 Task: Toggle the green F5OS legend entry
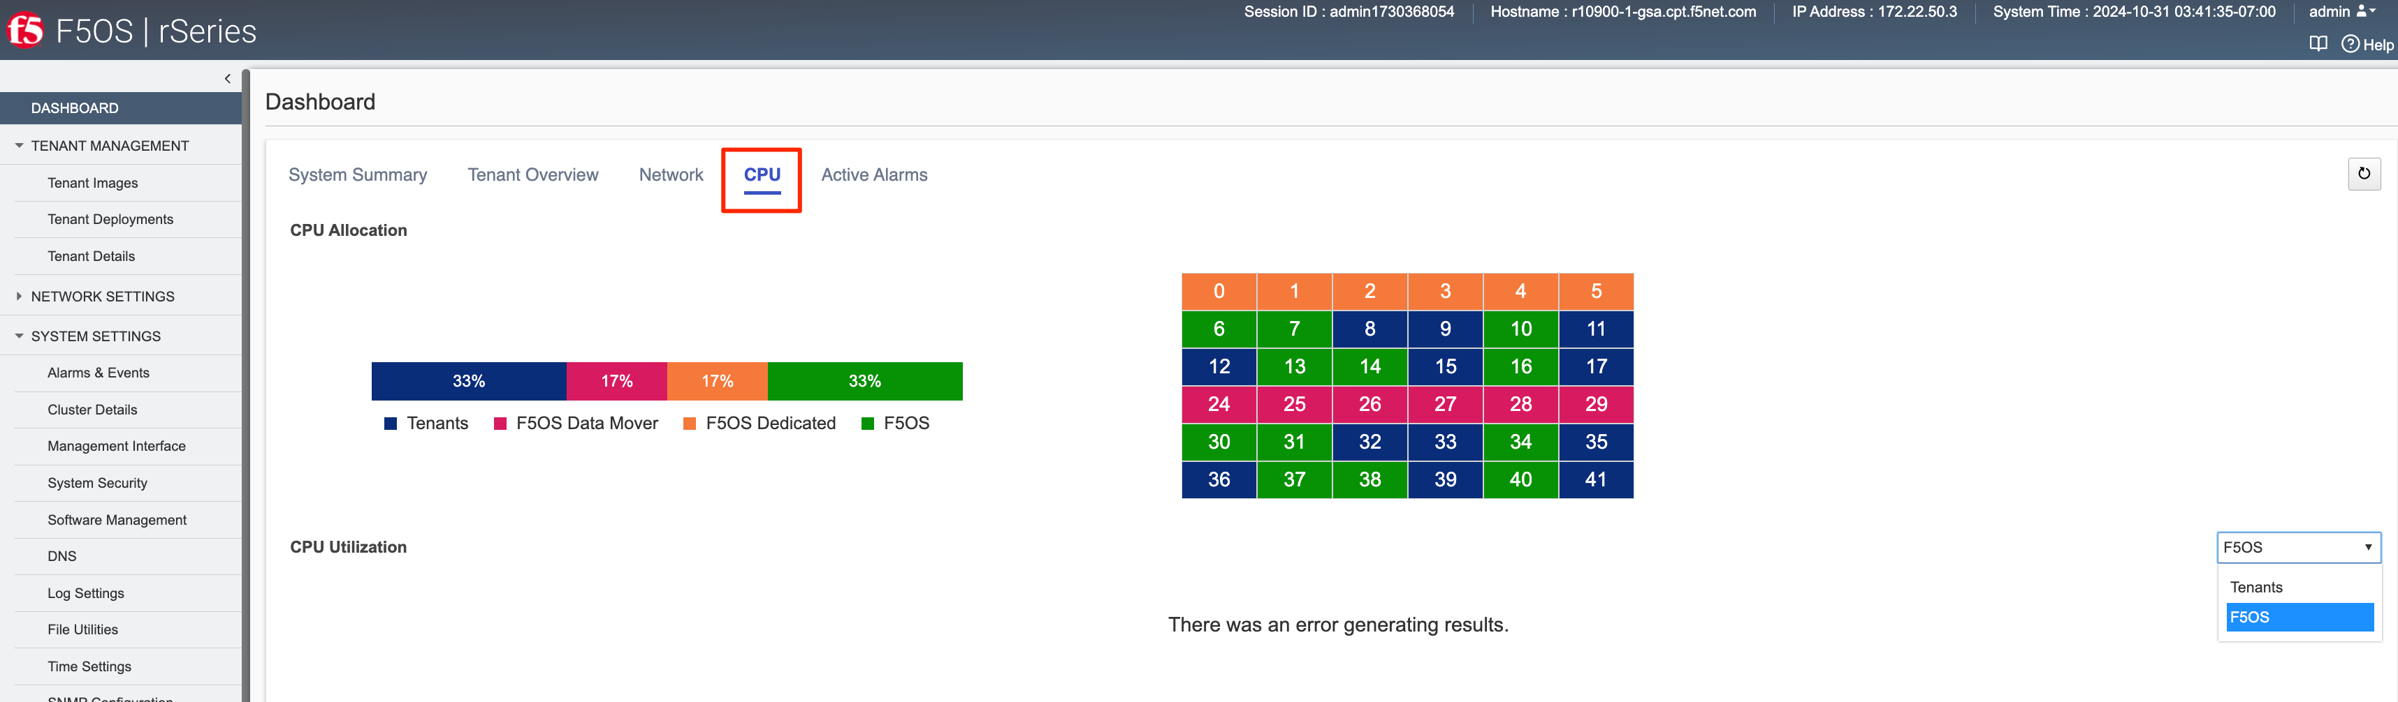[896, 423]
